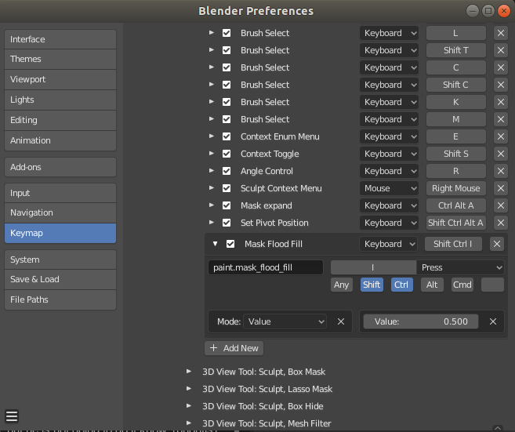Viewport: 515px width, 432px height.
Task: Open the Press event value dropdown
Action: (460, 267)
